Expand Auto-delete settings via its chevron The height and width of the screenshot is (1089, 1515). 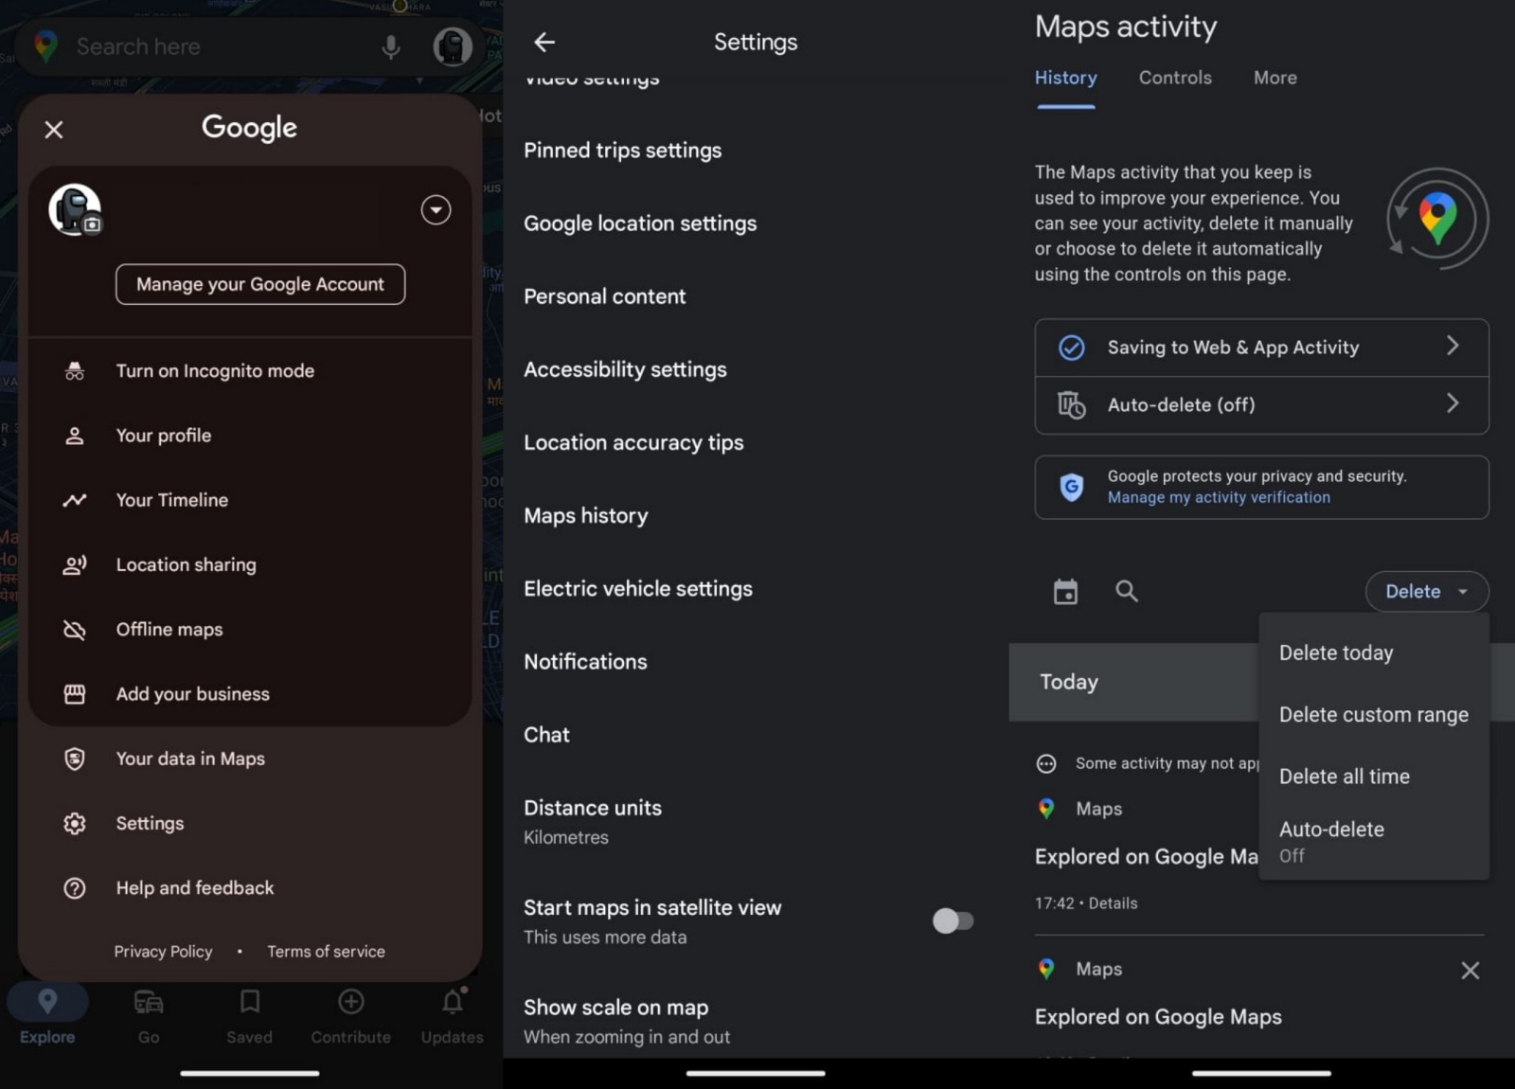(1454, 404)
